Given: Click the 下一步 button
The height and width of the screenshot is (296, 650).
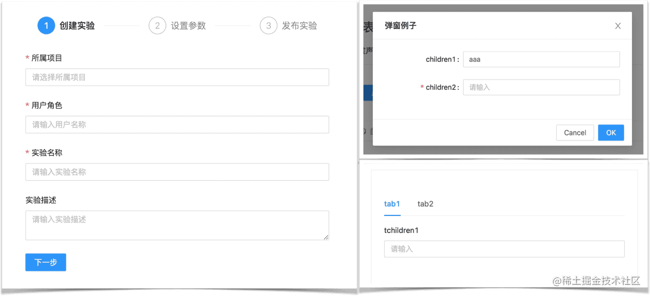Looking at the screenshot, I should pyautogui.click(x=45, y=263).
